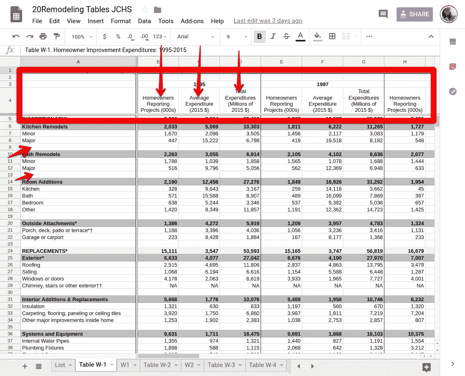Switch to the W2 sheet tab

pos(189,365)
